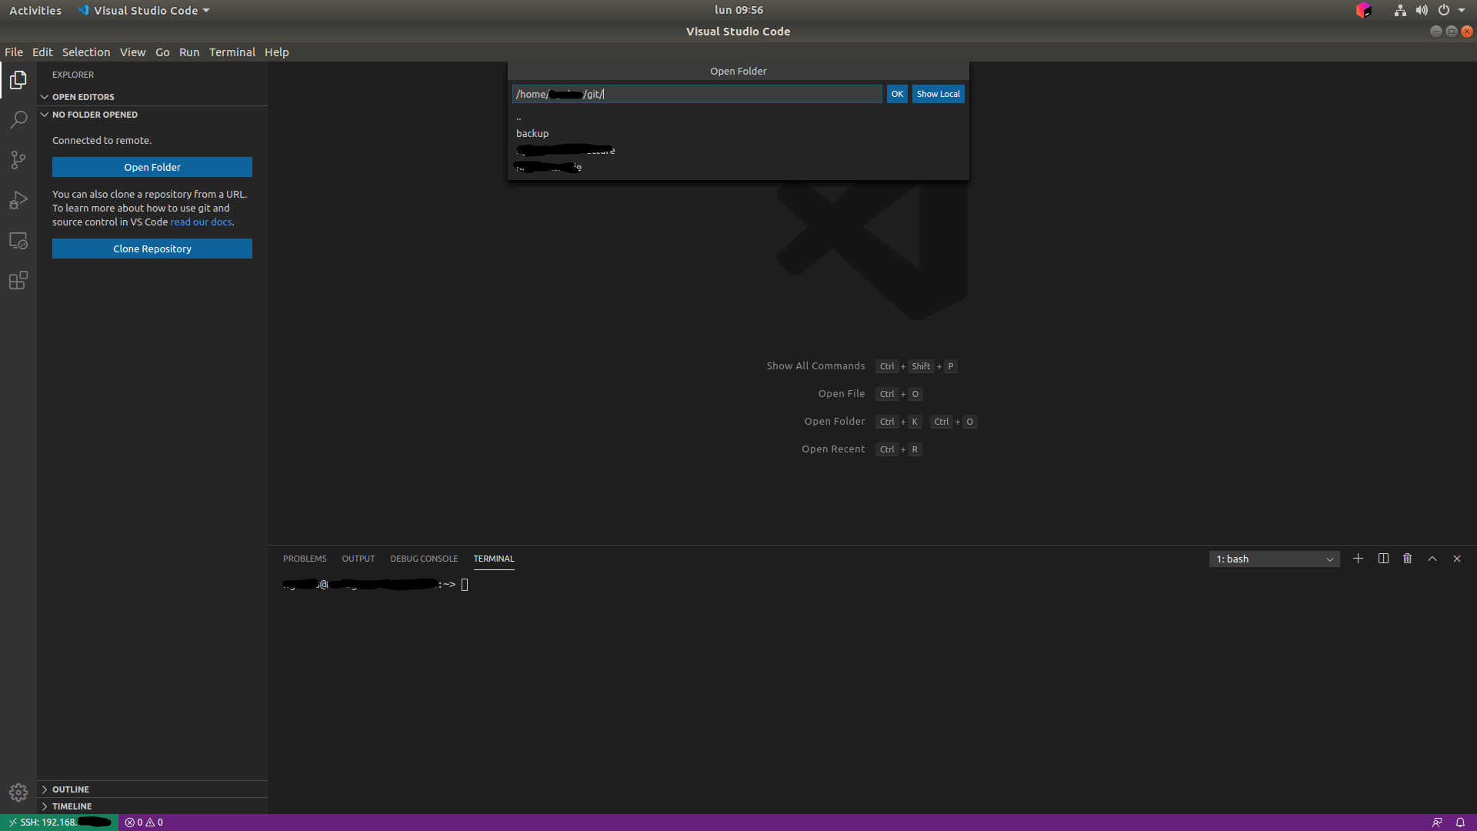Open the Run menu
The width and height of the screenshot is (1477, 831).
[x=189, y=52]
